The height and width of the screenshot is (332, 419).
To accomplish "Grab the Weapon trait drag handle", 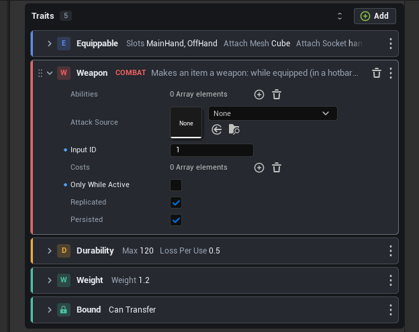I will point(40,73).
